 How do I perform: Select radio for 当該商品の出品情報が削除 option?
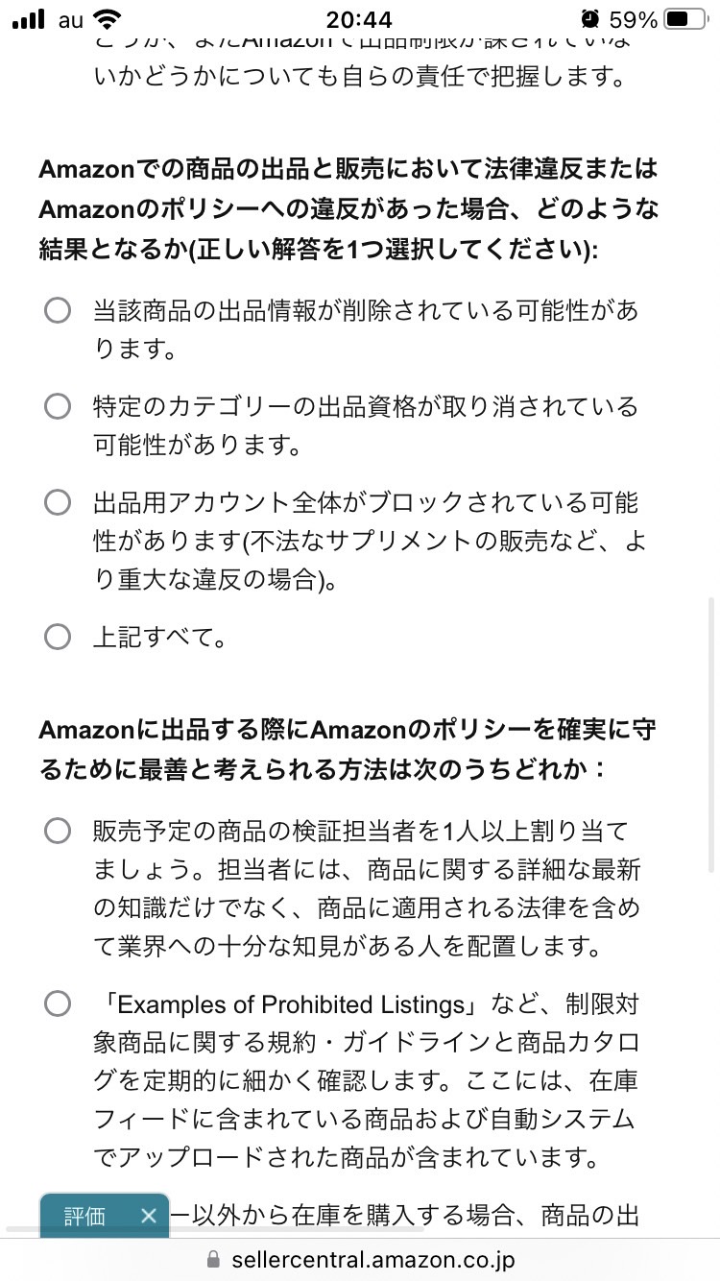(x=58, y=310)
